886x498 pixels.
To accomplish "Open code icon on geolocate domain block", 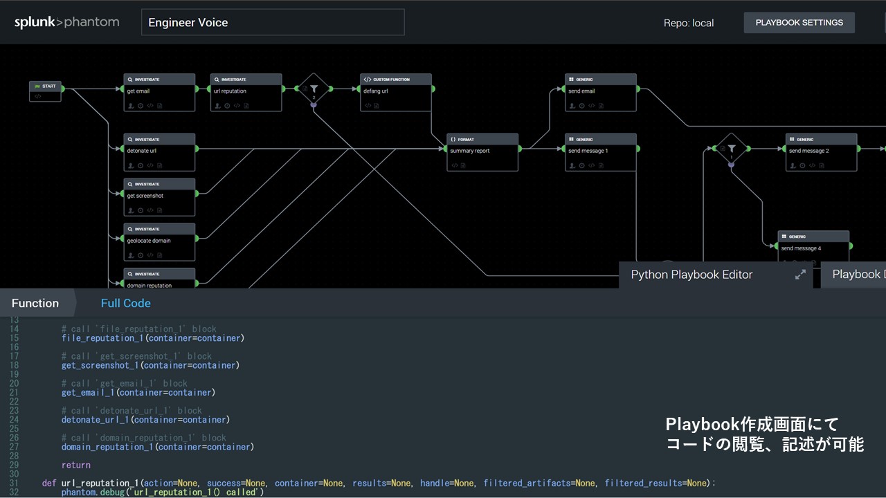I will [x=150, y=255].
